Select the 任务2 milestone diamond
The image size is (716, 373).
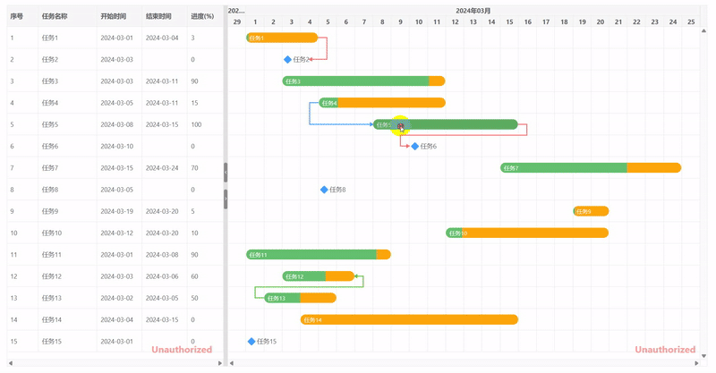pos(287,59)
